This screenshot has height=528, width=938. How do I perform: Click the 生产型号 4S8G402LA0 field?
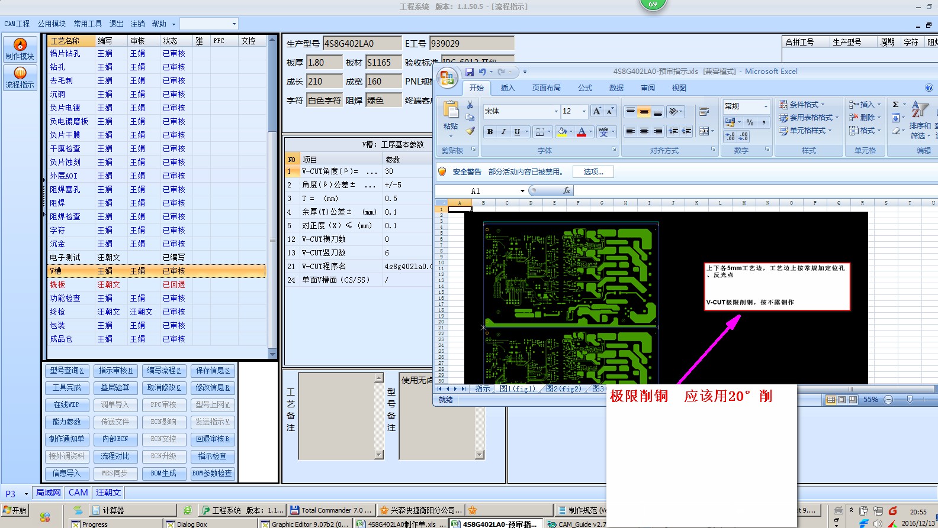362,43
